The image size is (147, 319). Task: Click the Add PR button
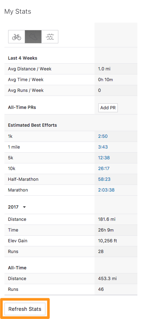[108, 108]
